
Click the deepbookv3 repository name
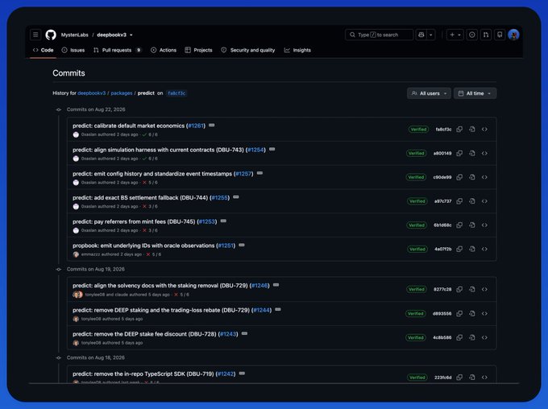111,35
